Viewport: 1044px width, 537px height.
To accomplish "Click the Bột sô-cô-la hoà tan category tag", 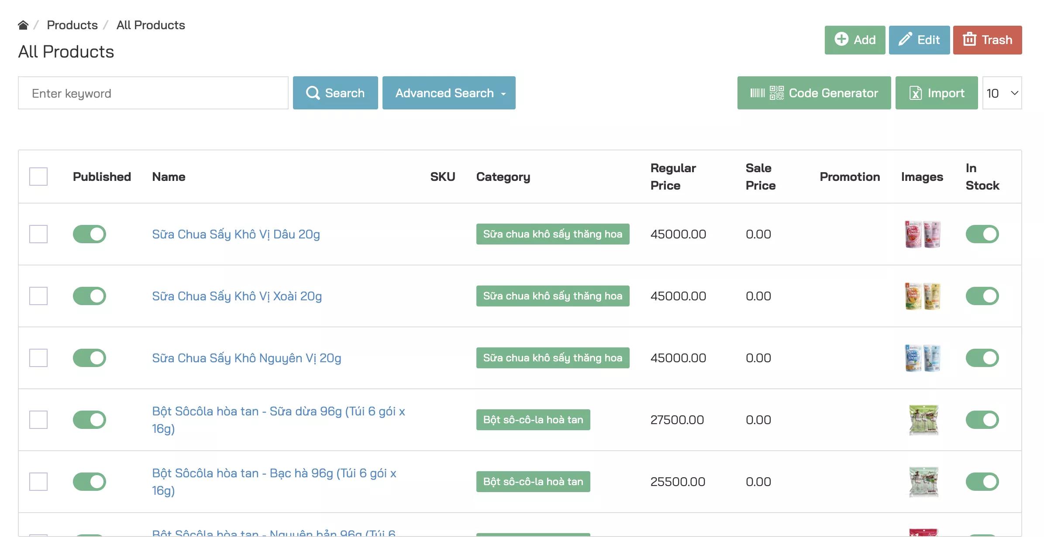I will tap(533, 420).
